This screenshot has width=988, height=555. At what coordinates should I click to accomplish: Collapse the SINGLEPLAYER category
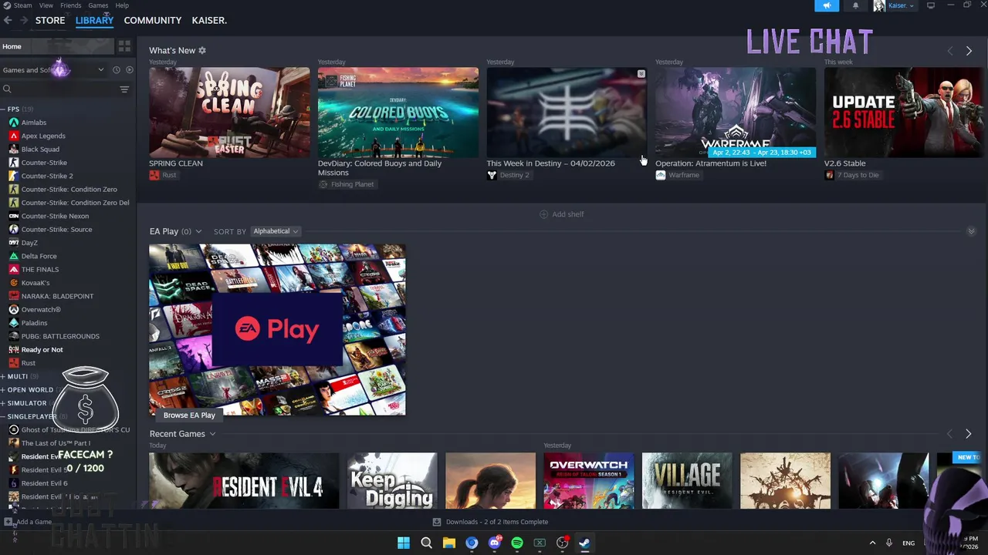tap(31, 416)
